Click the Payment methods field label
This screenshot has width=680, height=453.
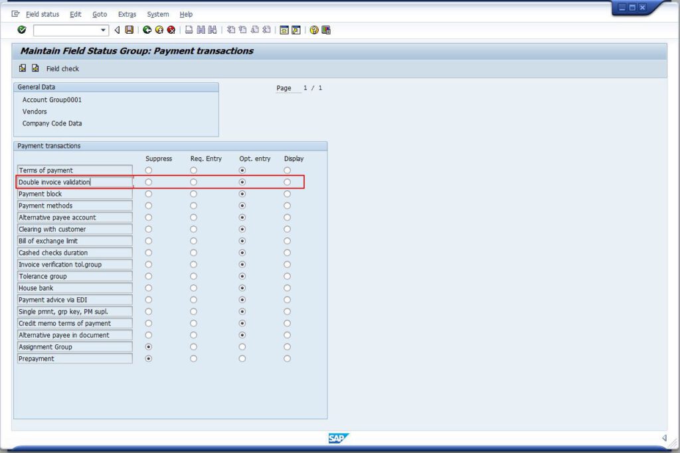point(74,206)
